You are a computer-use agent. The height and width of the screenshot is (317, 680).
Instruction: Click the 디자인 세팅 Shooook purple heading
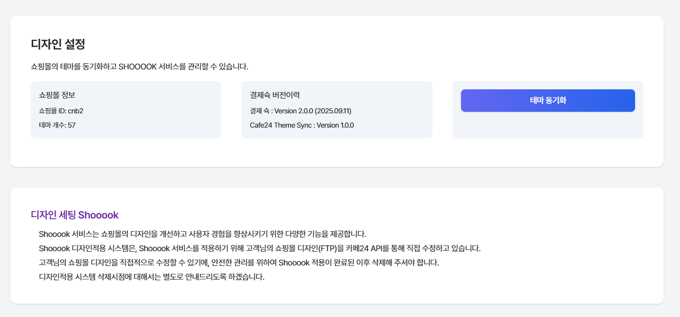(x=75, y=215)
